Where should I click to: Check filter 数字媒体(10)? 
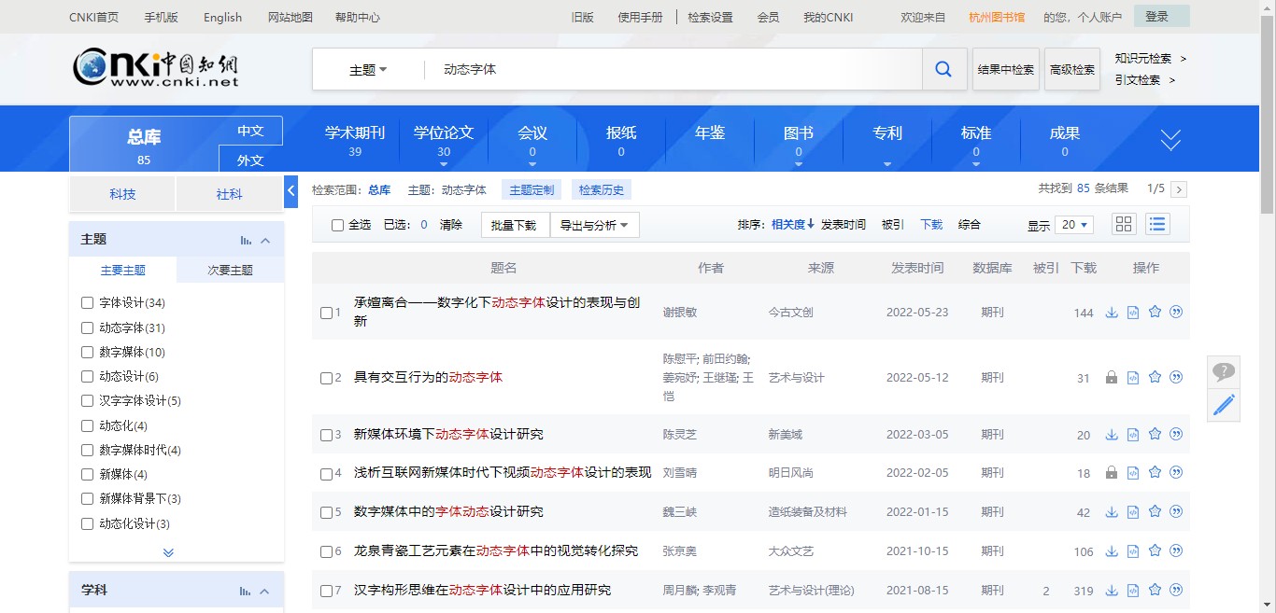[87, 352]
